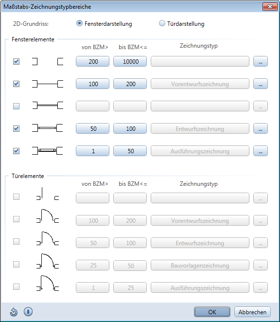Click the door swing symbol in the Vorentwurfszeichnung row
The height and width of the screenshot is (322, 280).
click(48, 216)
